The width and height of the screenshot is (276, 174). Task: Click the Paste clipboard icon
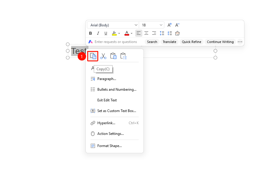tap(113, 56)
